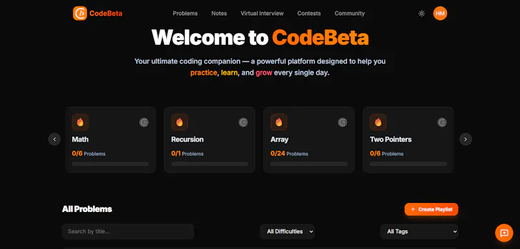Click the 0/6 Problems count on Two Pointers
Screen dimensions: 520x249
coord(387,153)
